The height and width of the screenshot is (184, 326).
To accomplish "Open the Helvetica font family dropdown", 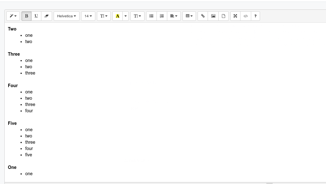I will coord(67,16).
